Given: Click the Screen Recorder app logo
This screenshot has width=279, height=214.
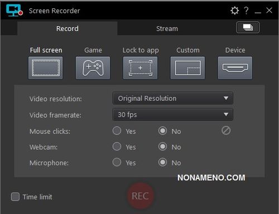Looking at the screenshot, I should (x=14, y=10).
